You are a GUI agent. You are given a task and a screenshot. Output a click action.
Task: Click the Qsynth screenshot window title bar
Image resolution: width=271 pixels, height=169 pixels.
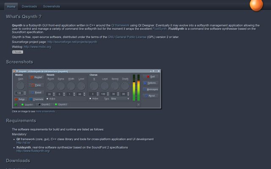tap(86, 71)
